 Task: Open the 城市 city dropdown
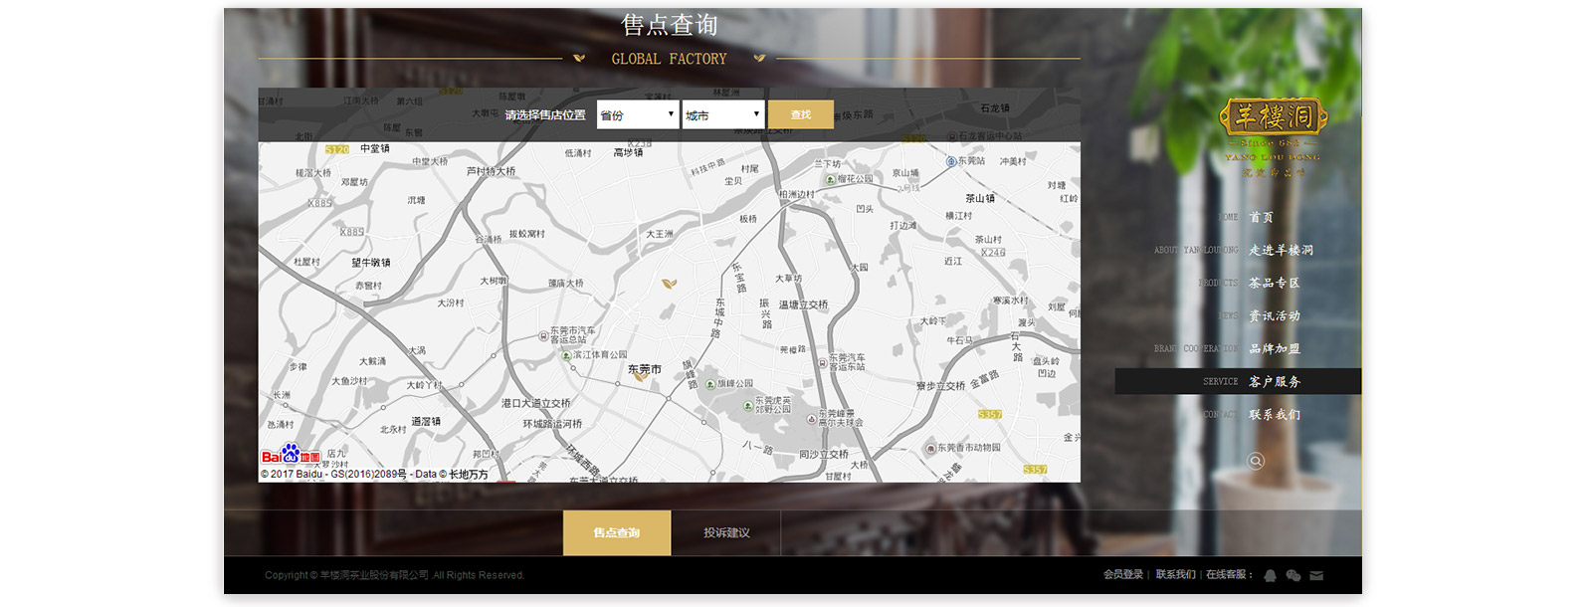[723, 114]
